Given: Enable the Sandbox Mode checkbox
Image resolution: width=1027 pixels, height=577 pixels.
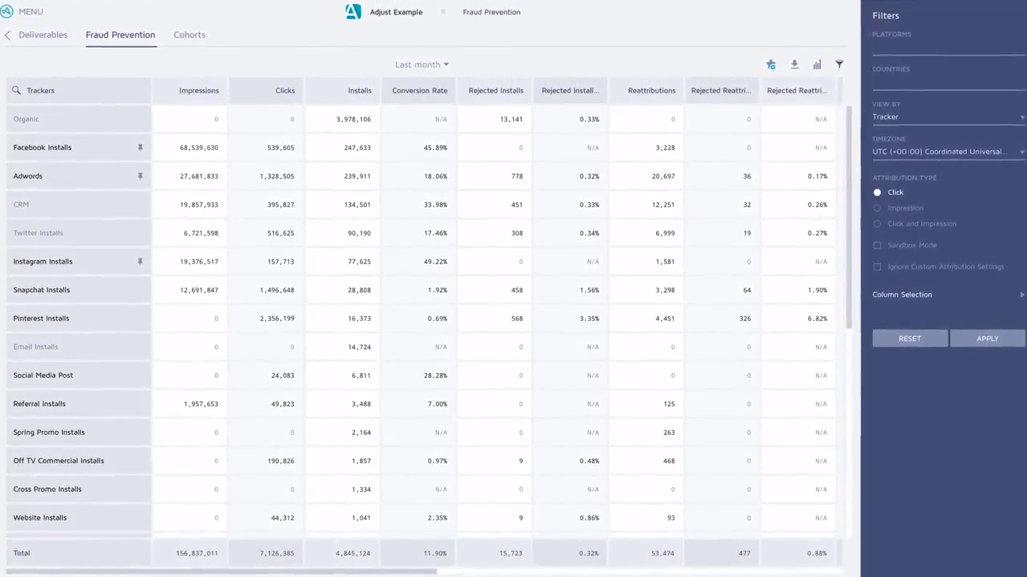Looking at the screenshot, I should [877, 246].
